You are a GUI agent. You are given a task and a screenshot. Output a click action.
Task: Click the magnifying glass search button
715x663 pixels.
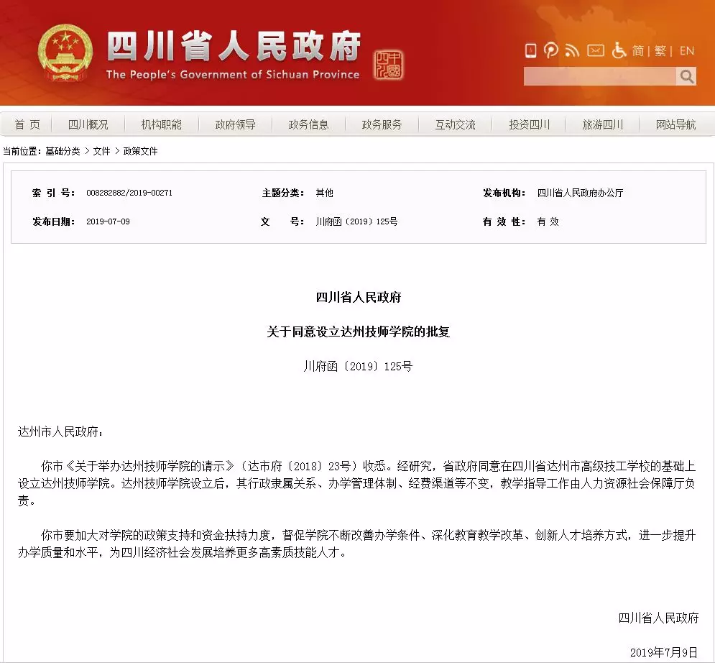(686, 77)
